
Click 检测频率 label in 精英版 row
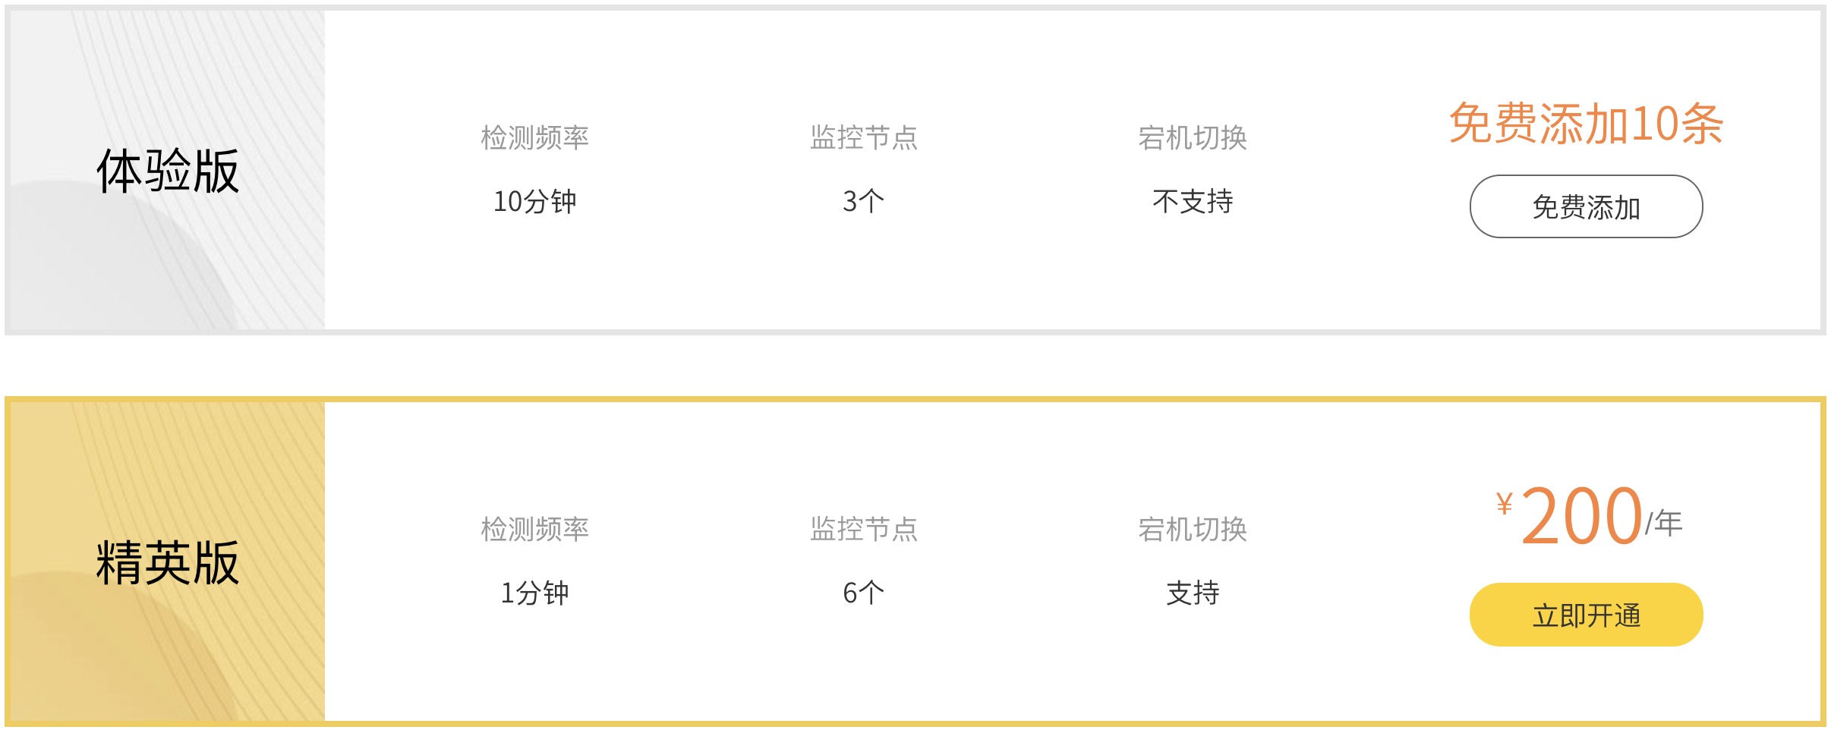(534, 530)
